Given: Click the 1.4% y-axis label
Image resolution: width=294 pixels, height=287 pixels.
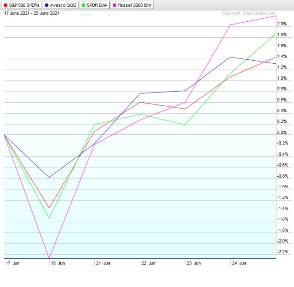Looking at the screenshot, I should [282, 56].
